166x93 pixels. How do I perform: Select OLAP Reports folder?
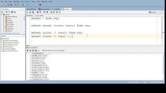pos(9,47)
